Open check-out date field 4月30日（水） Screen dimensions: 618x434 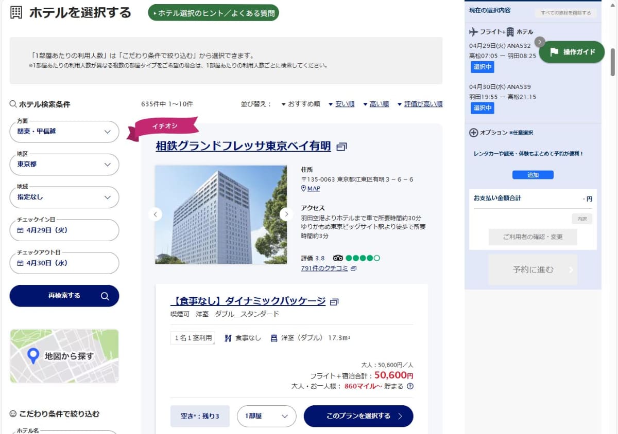coord(64,263)
